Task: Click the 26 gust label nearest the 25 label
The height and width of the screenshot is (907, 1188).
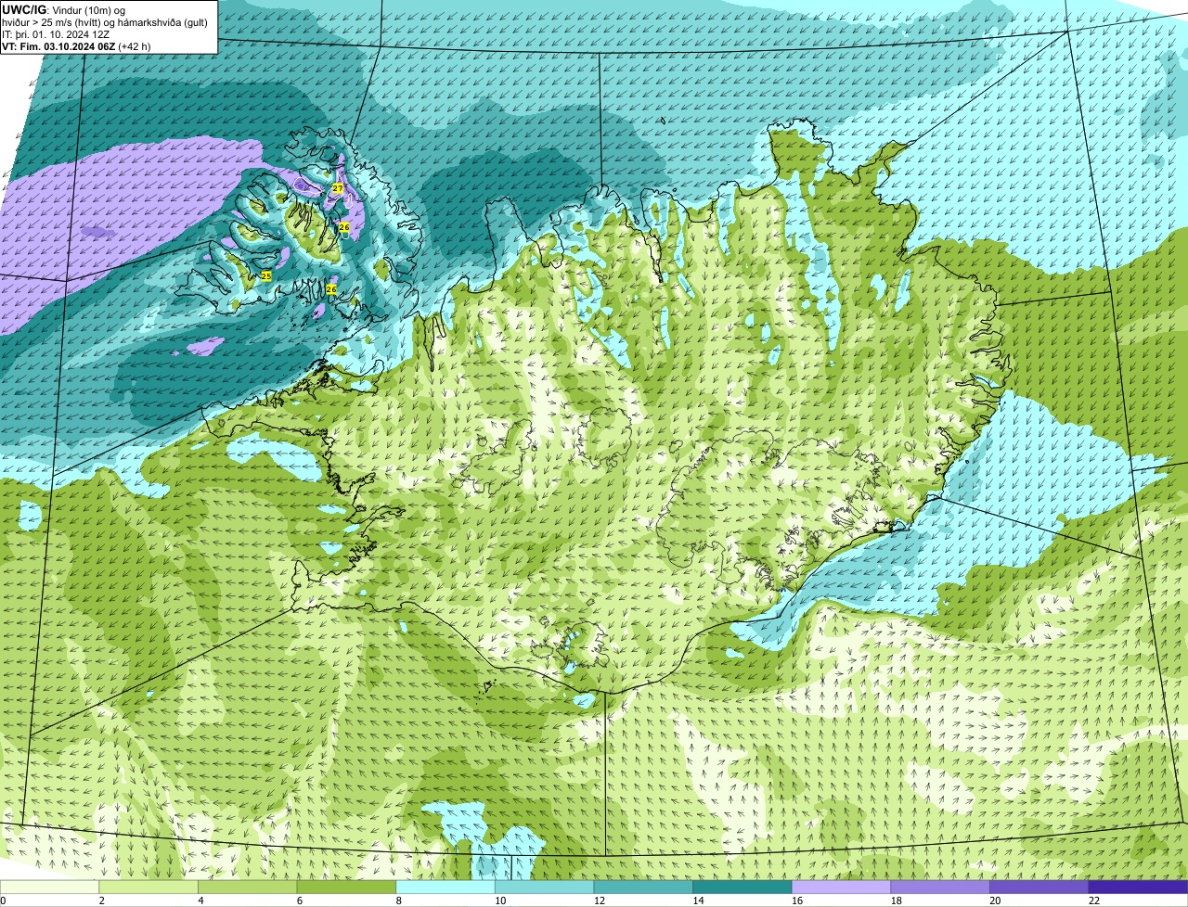Action: (331, 289)
